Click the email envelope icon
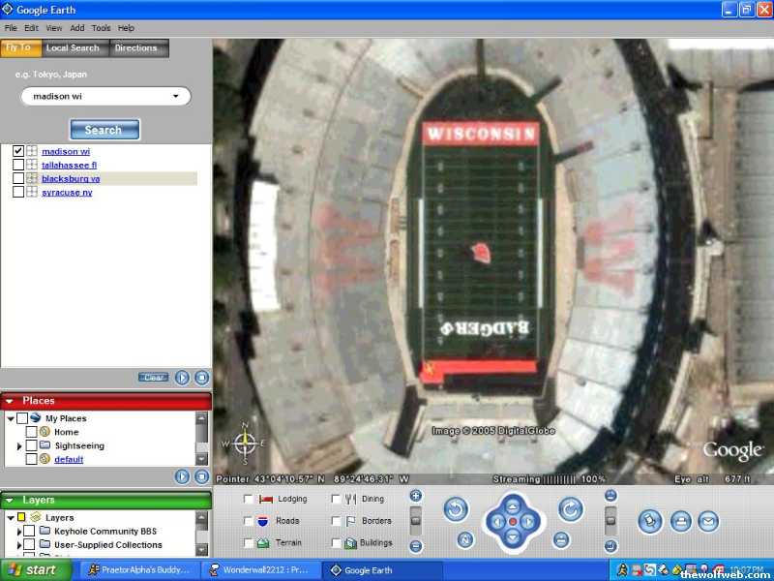This screenshot has width=774, height=581. (709, 522)
